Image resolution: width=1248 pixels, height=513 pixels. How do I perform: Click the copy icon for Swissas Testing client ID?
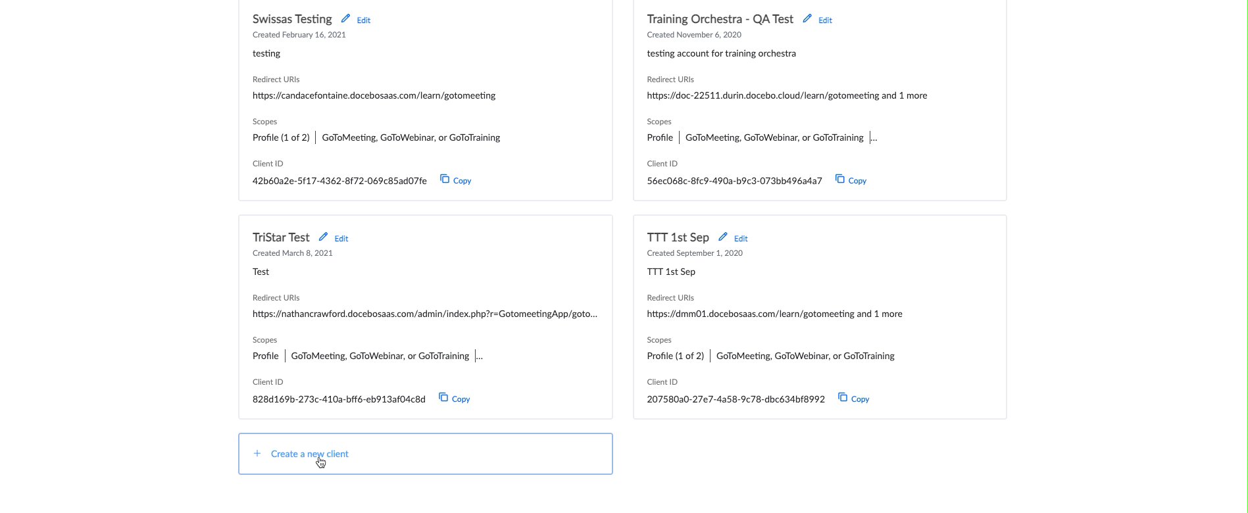(x=443, y=178)
